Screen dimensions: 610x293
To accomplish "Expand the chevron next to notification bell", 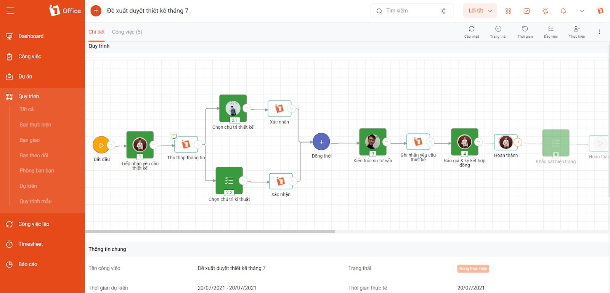I will [582, 11].
